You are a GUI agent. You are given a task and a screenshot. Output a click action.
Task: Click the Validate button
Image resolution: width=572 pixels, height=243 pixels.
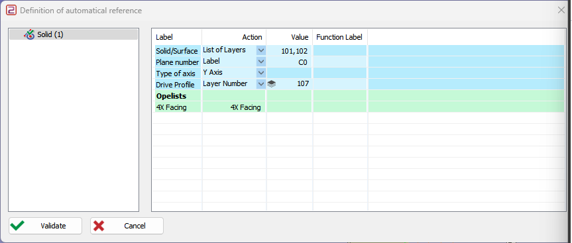point(46,226)
